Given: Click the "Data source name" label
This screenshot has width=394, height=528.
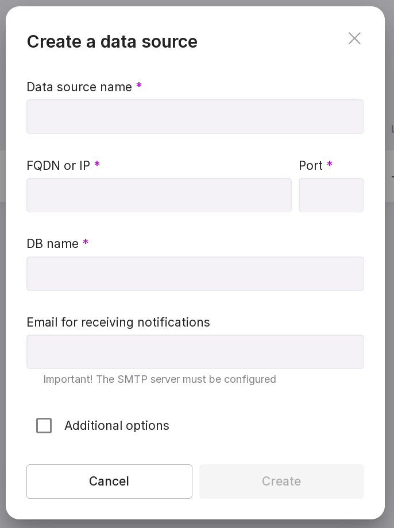Looking at the screenshot, I should 79,87.
